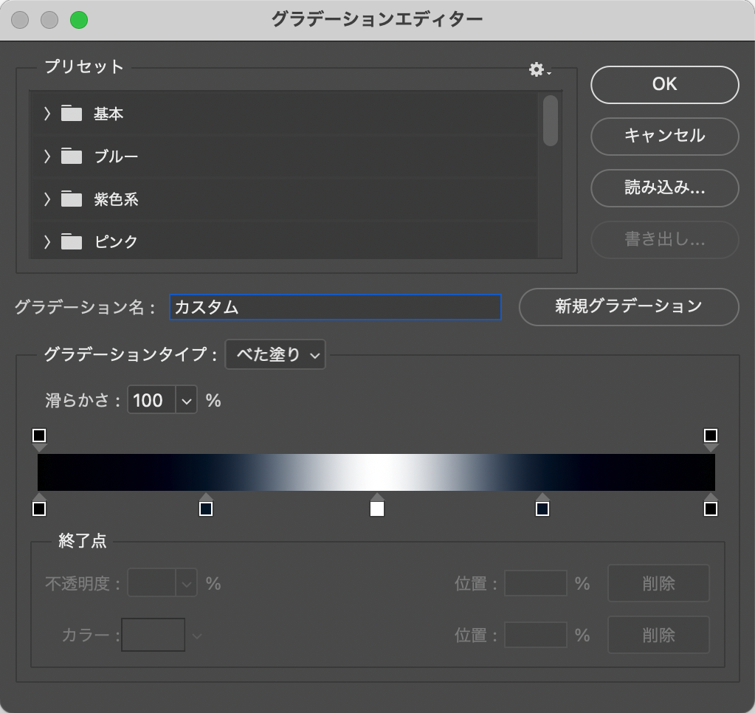Click the 読み込み... button
This screenshot has width=755, height=713.
(664, 188)
